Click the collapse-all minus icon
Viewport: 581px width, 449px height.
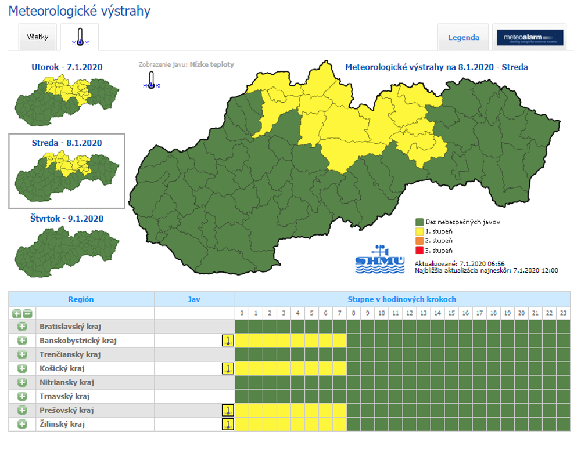(27, 313)
